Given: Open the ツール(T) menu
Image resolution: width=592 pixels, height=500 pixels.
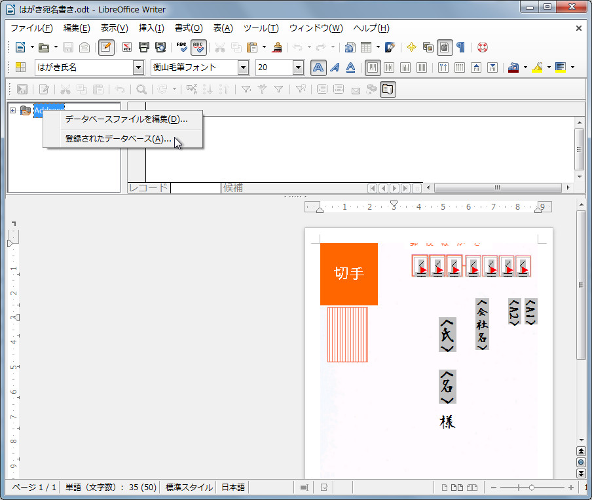Looking at the screenshot, I should click(x=261, y=28).
